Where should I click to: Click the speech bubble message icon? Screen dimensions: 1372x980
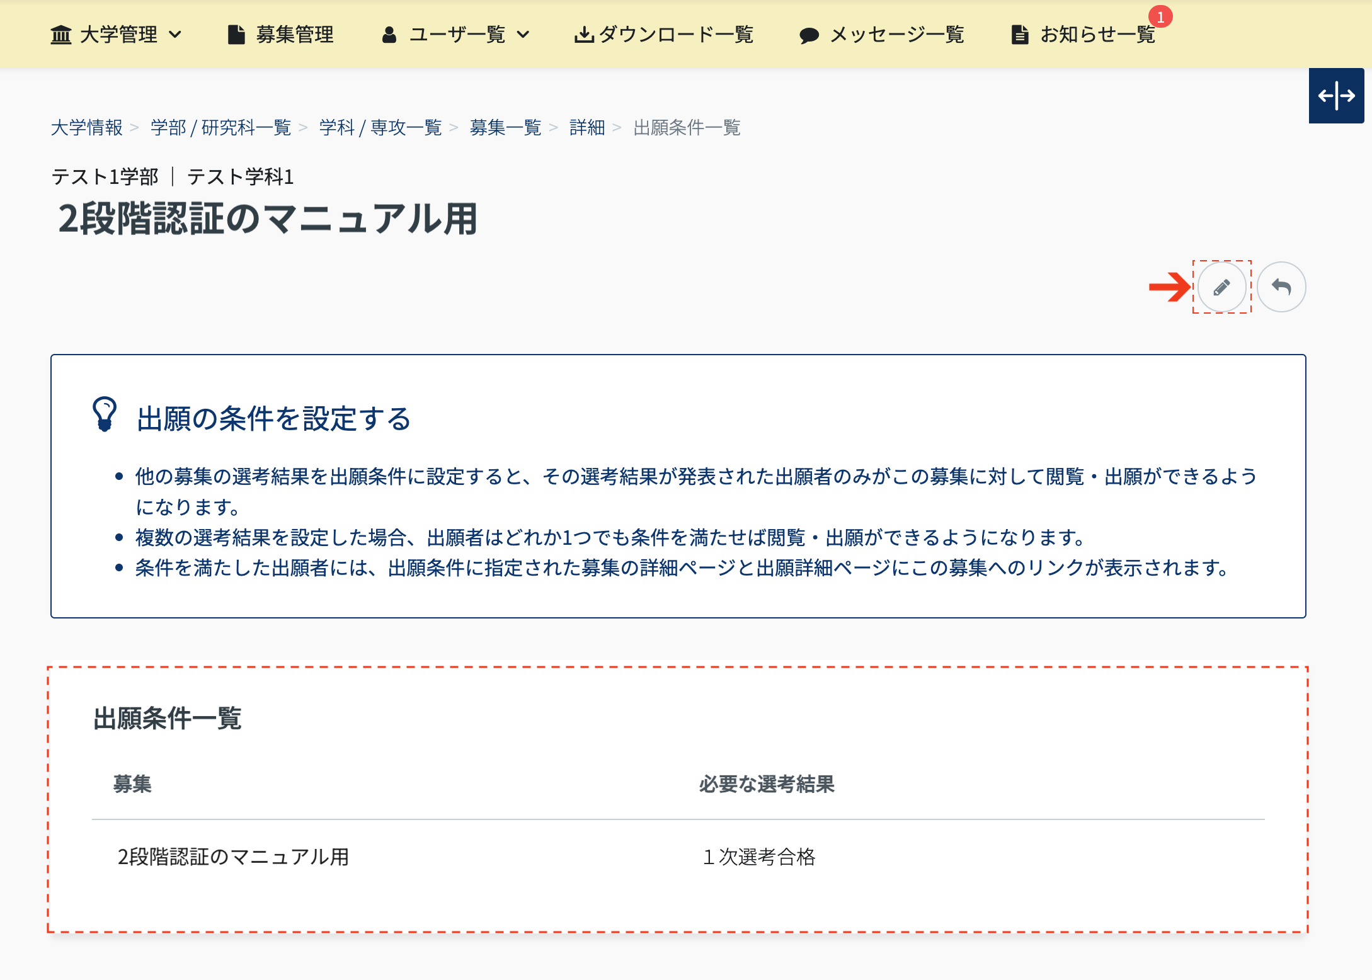pyautogui.click(x=809, y=35)
